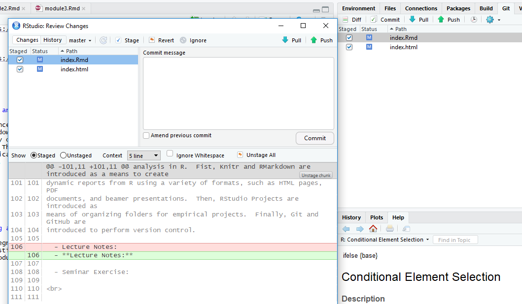Open the Context lines dropdown showing 5 line

coord(144,155)
